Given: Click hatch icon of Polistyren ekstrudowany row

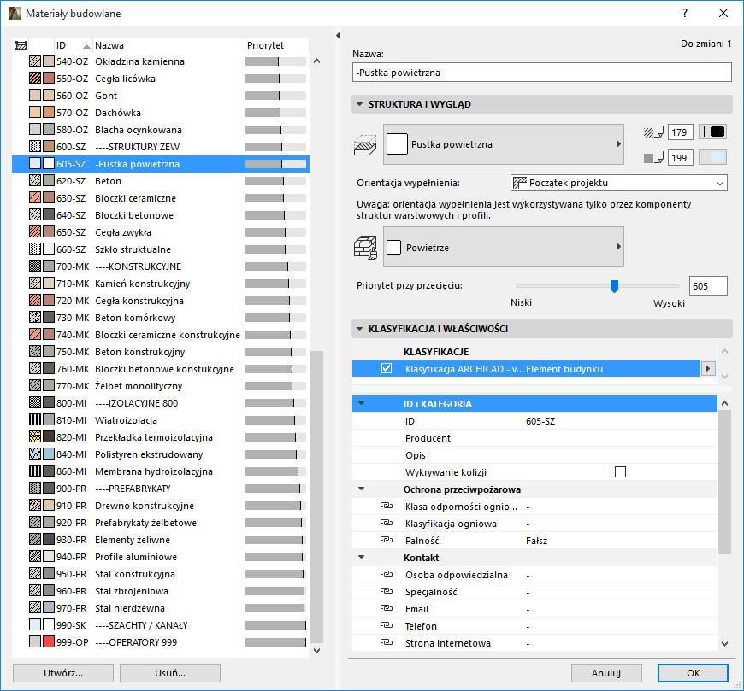Looking at the screenshot, I should (x=35, y=454).
